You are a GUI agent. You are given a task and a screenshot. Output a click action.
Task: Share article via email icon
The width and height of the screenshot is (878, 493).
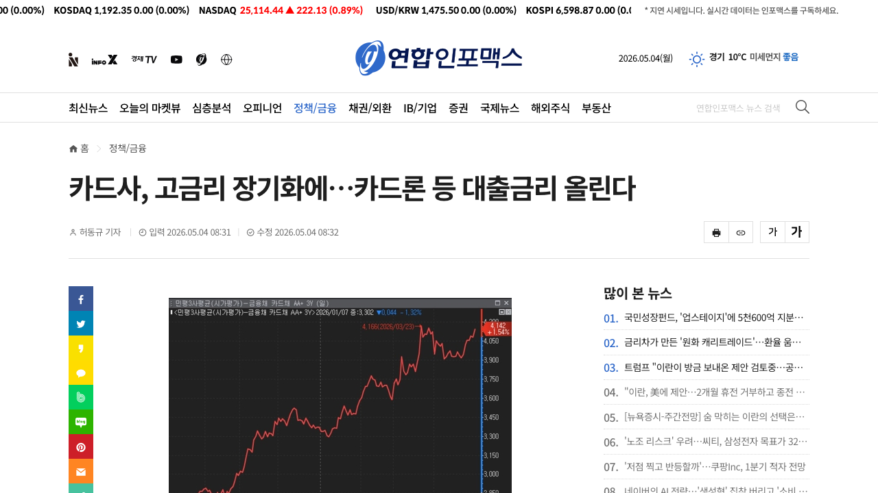click(x=81, y=471)
